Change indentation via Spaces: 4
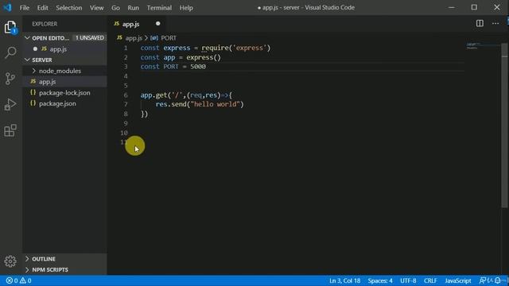The image size is (509, 286). (x=380, y=280)
